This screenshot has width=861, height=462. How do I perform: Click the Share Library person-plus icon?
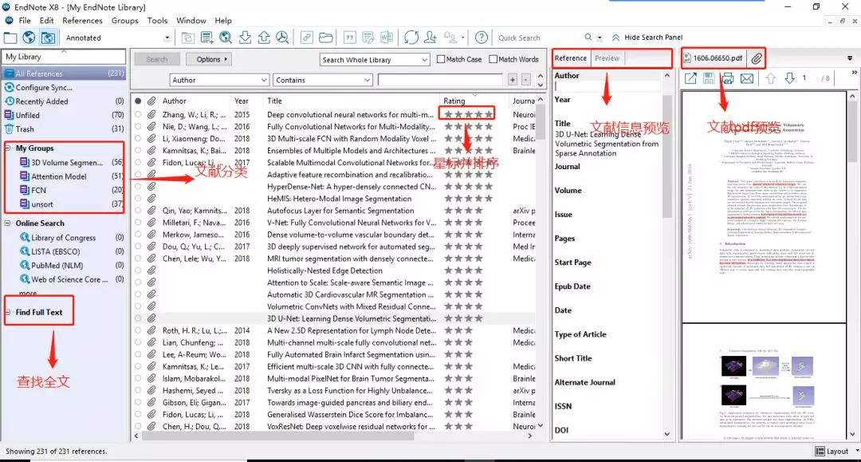point(431,38)
